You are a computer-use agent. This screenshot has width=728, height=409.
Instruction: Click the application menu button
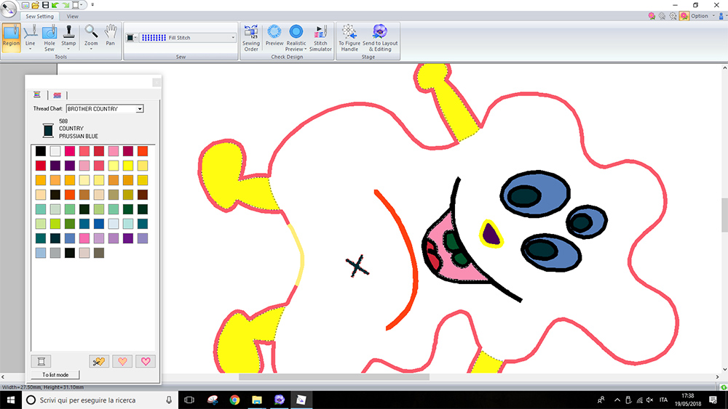click(8, 8)
